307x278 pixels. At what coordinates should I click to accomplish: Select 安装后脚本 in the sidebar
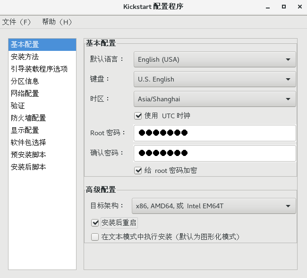point(43,167)
